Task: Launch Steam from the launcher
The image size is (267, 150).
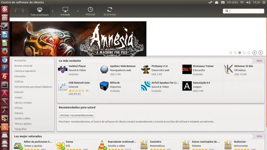Action: click(5, 26)
